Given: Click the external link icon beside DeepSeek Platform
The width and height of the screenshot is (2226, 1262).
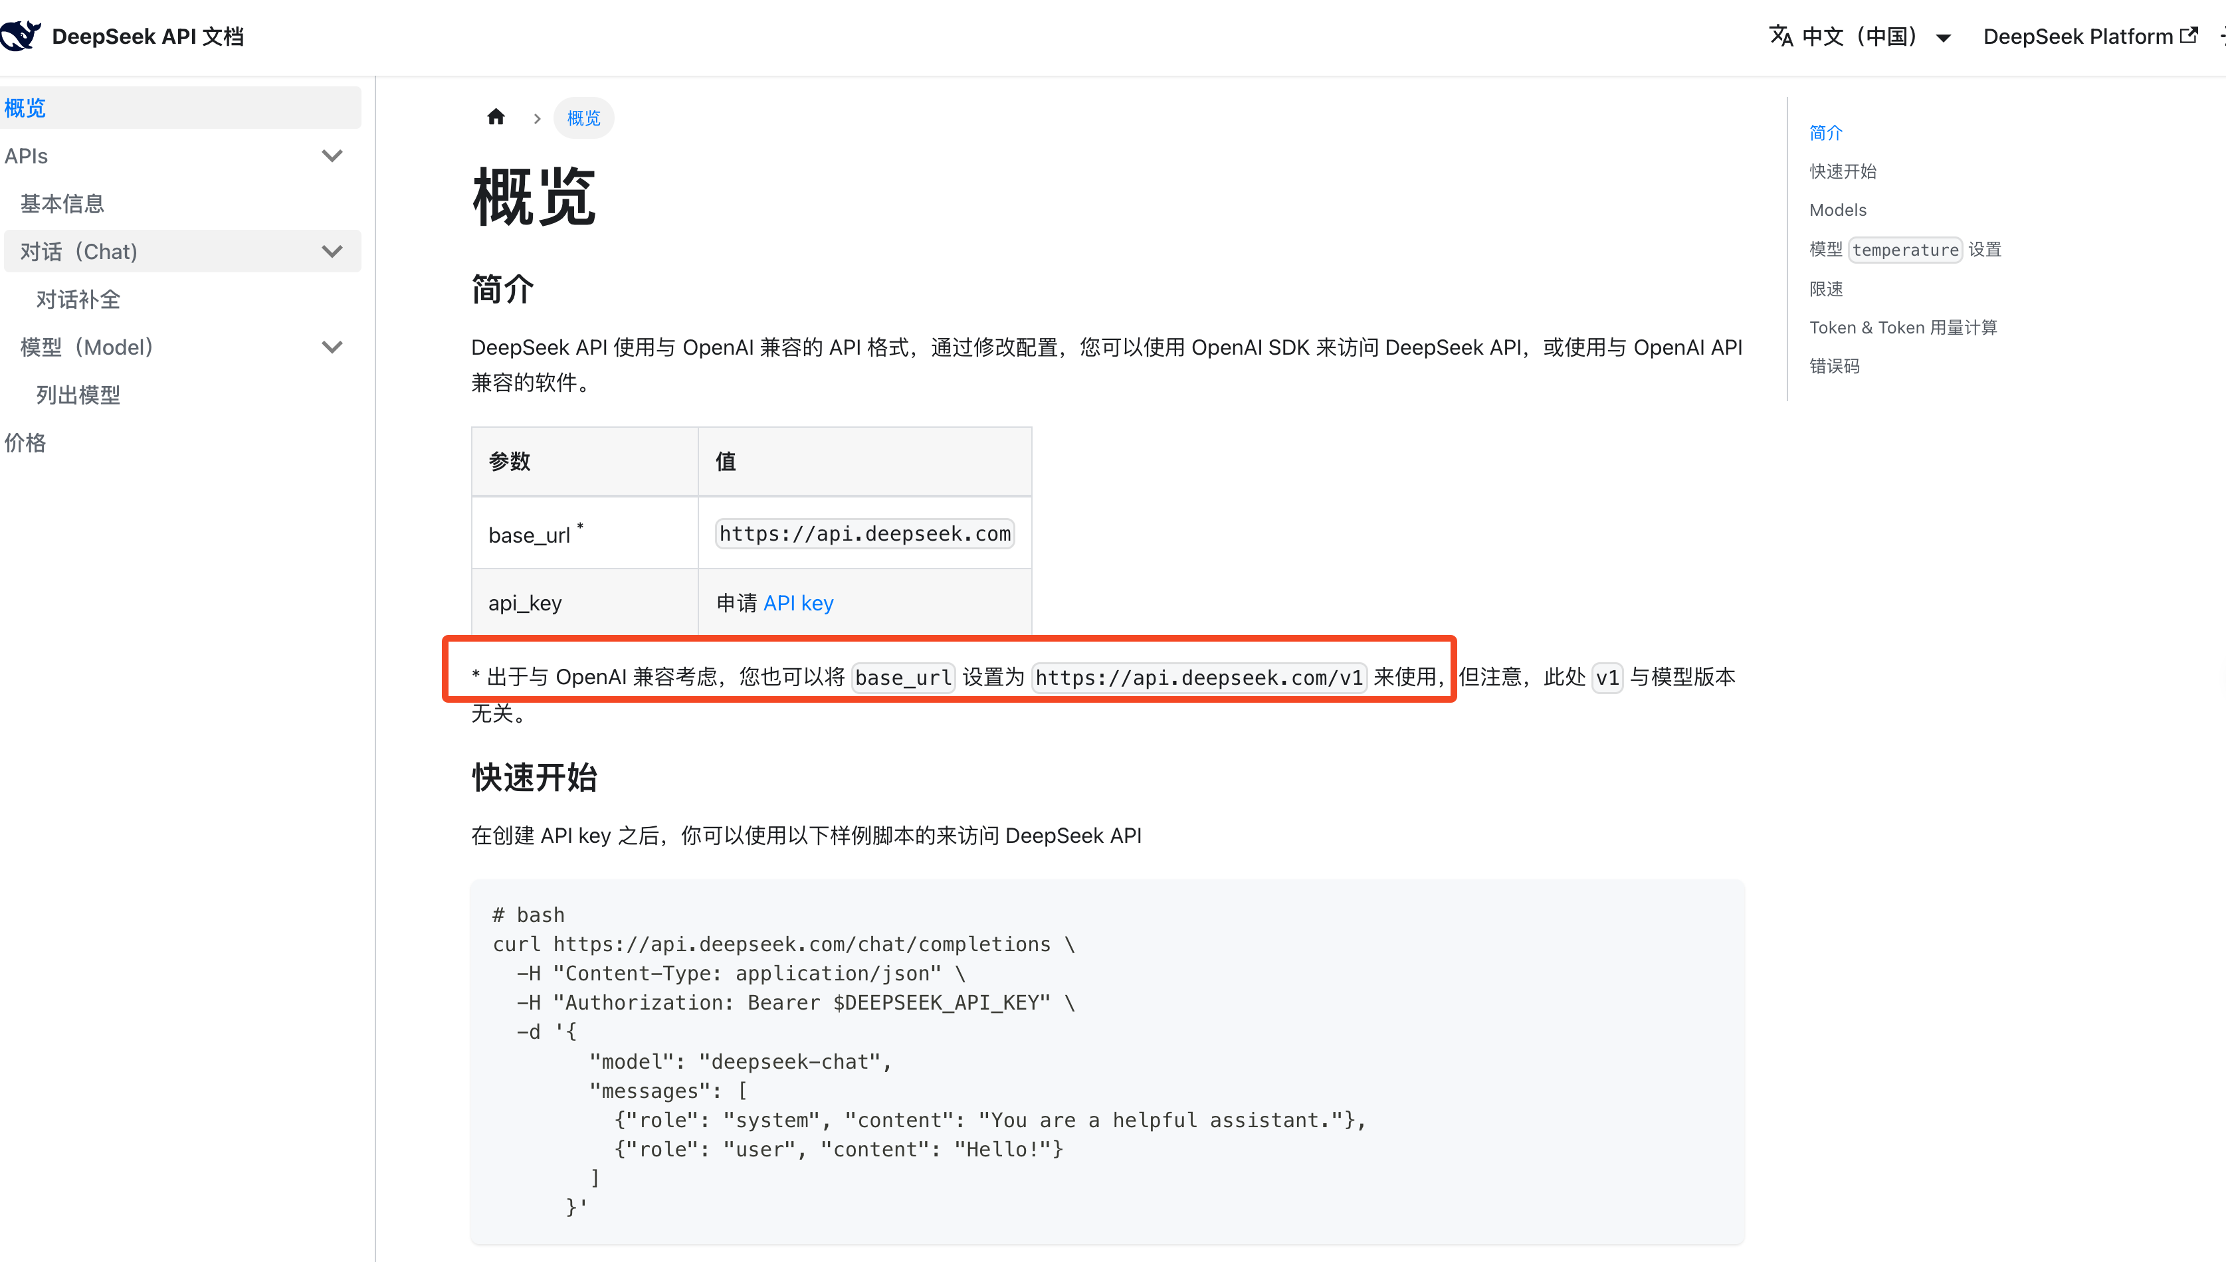Looking at the screenshot, I should (2189, 36).
